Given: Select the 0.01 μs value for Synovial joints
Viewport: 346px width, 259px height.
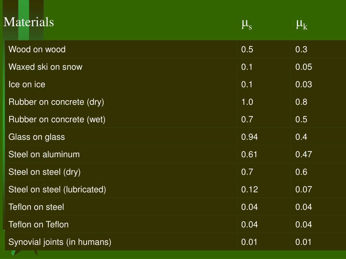Looking at the screenshot, I should (x=249, y=242).
